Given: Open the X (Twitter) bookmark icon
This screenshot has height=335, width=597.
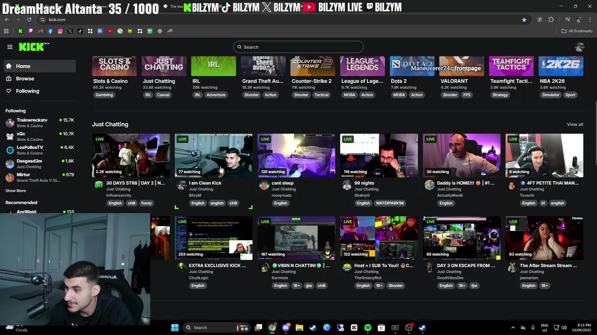Looking at the screenshot, I should point(70,31).
